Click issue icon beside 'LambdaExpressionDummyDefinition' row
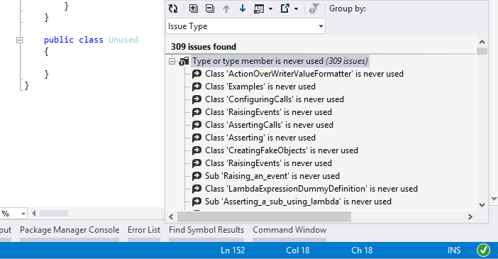Viewport: 498px width, 259px height. click(x=197, y=189)
